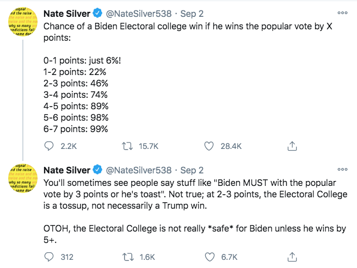Click @NateSilver538 handle in first tweet
Screen dimensions: 357x268
point(139,14)
